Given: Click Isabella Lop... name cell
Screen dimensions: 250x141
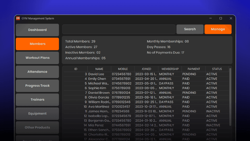Looking at the screenshot, I should click(99, 116).
